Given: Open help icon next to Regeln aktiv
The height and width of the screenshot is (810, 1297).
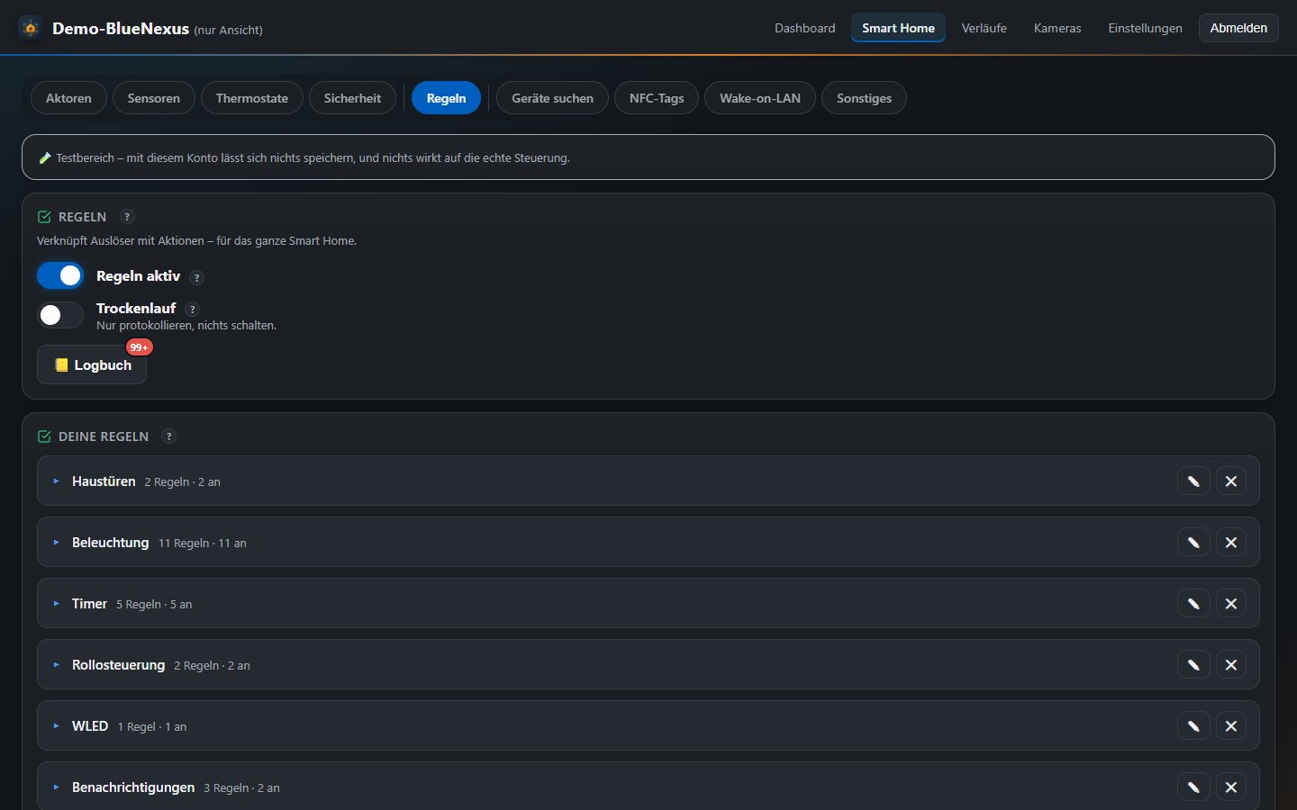Looking at the screenshot, I should (196, 277).
